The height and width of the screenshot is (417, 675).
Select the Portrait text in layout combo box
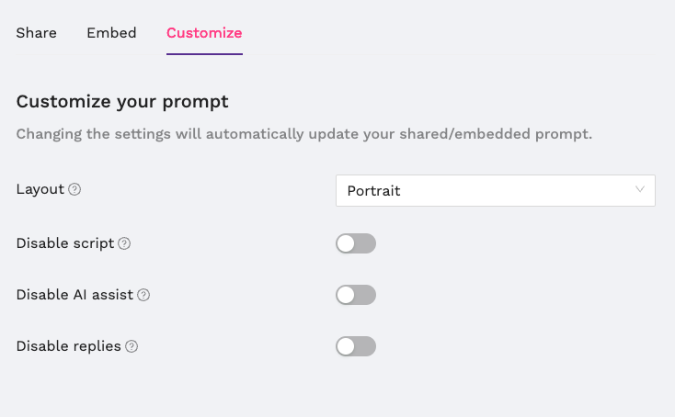pyautogui.click(x=373, y=190)
